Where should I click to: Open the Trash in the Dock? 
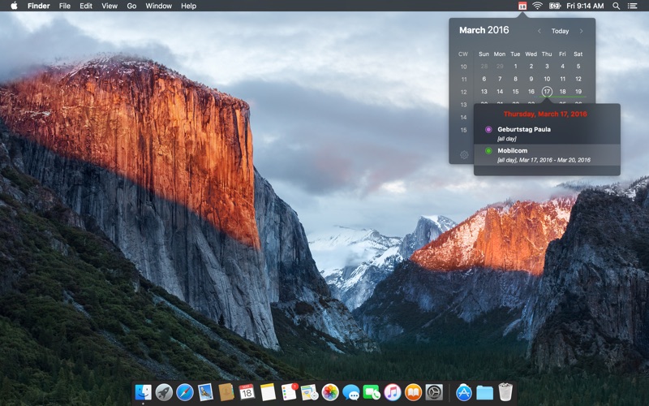click(x=505, y=392)
